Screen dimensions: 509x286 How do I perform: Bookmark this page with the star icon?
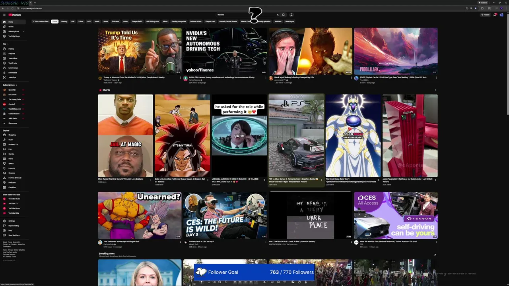coord(476,8)
